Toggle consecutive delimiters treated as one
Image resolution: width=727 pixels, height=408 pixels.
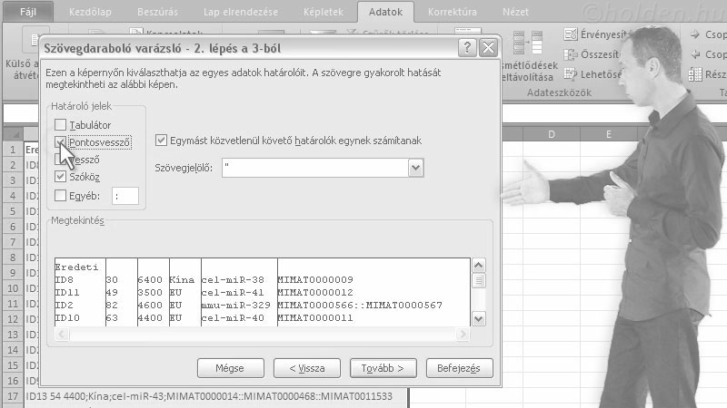point(161,141)
